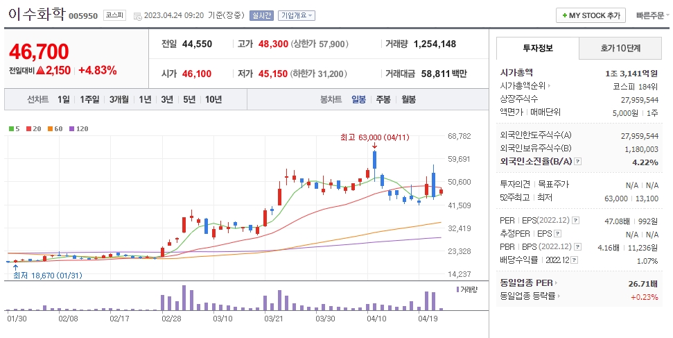Click the 하한가 31,200 text
Image resolution: width=673 pixels, height=338 pixels.
point(318,74)
